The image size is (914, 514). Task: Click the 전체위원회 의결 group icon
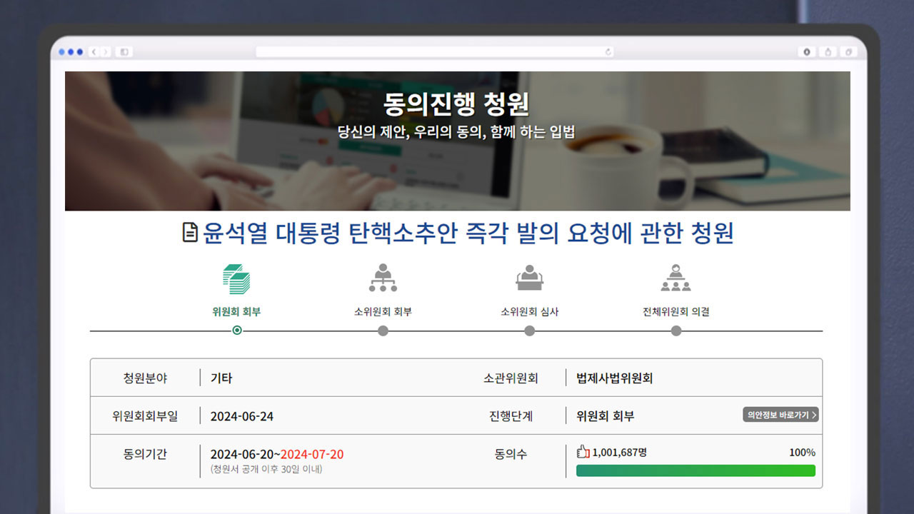click(x=676, y=278)
